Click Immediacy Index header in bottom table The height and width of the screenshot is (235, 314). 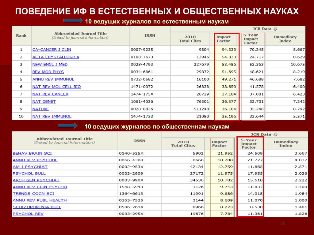pyautogui.click(x=286, y=144)
